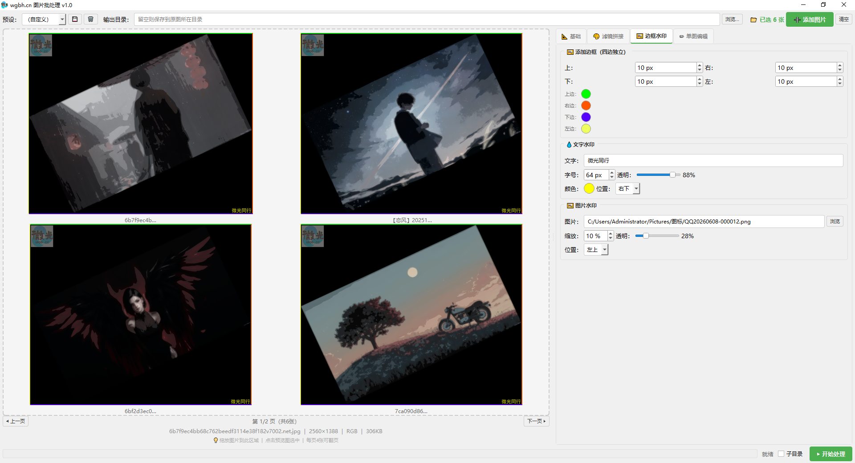Decrease the 左 border width with the down arrow
This screenshot has height=463, width=855.
click(840, 84)
